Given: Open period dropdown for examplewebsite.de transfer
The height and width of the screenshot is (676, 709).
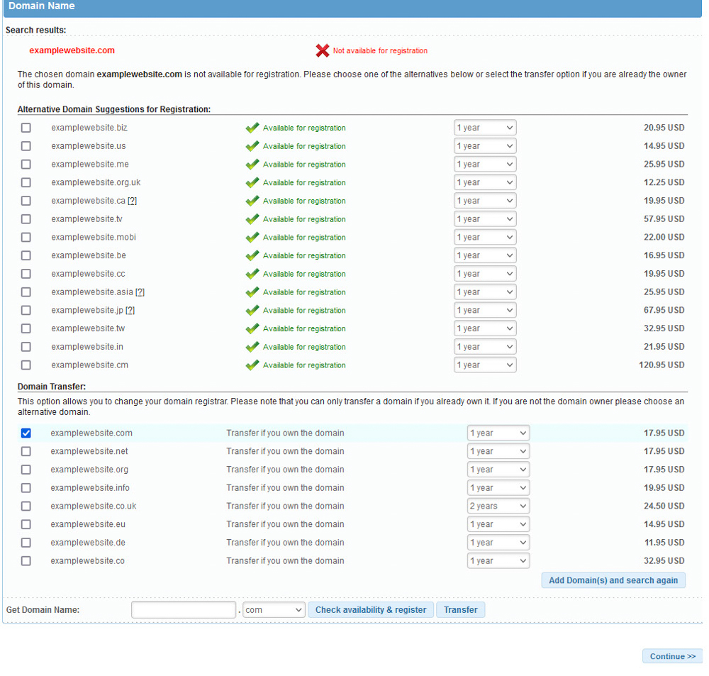Looking at the screenshot, I should 498,543.
